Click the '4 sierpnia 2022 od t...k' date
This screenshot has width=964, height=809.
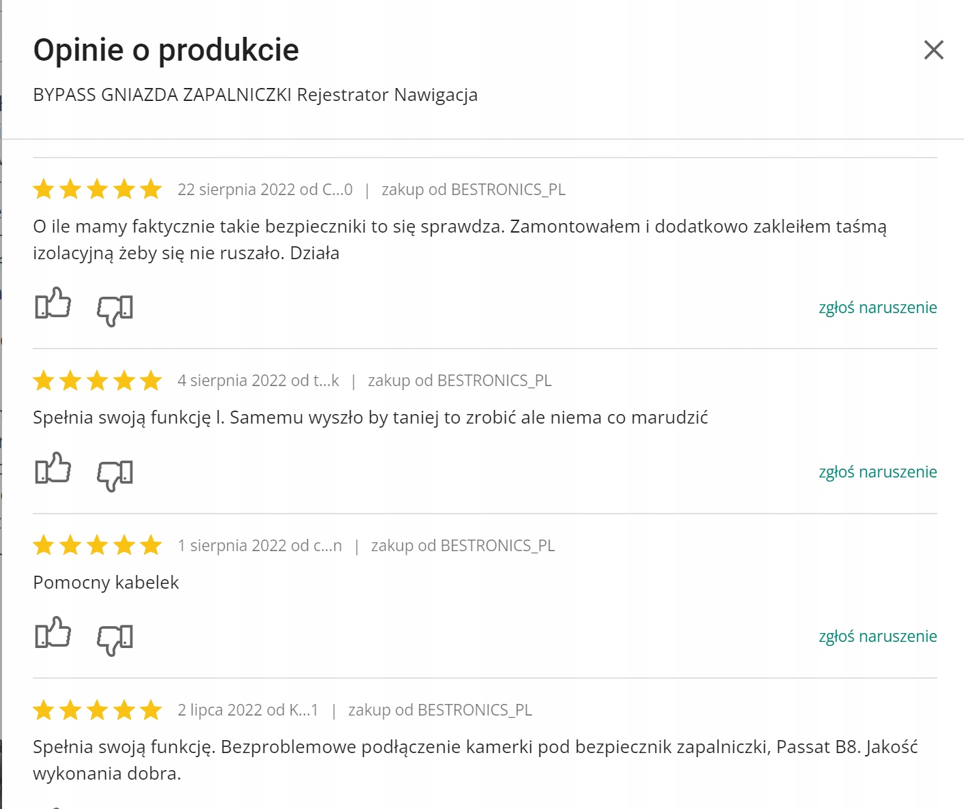pos(258,381)
